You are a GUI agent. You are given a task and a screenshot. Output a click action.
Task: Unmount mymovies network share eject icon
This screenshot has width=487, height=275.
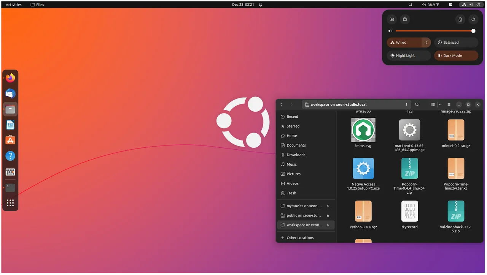328,206
